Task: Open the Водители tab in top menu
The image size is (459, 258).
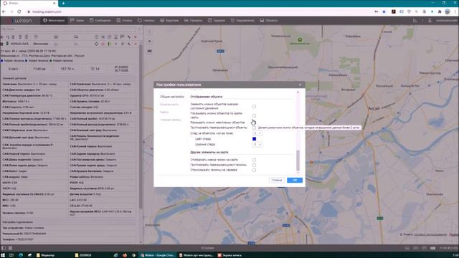Action: (x=169, y=21)
